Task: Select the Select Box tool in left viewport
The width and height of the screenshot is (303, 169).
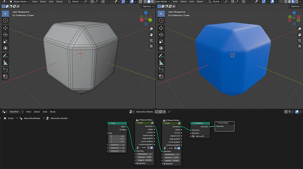Action: click(5, 14)
